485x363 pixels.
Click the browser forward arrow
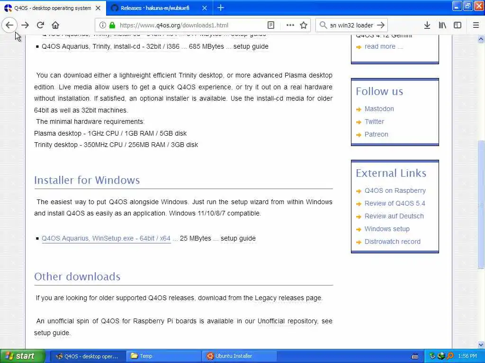25,25
